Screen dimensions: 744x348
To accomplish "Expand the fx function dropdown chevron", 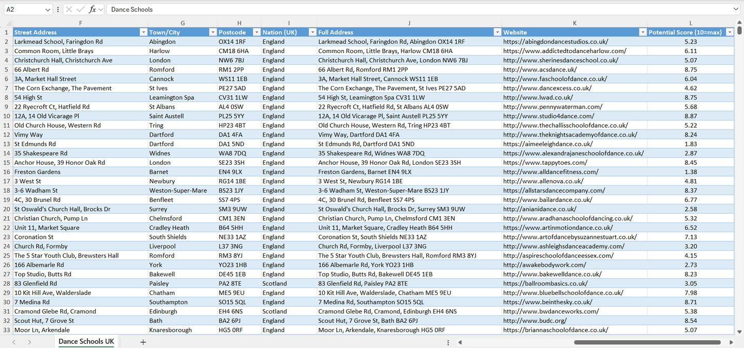I will (100, 9).
